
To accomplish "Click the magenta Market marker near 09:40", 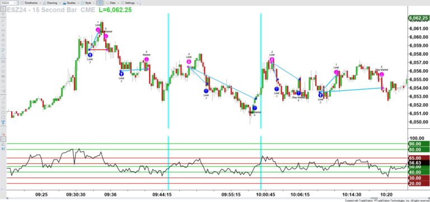I will pyautogui.click(x=147, y=59).
